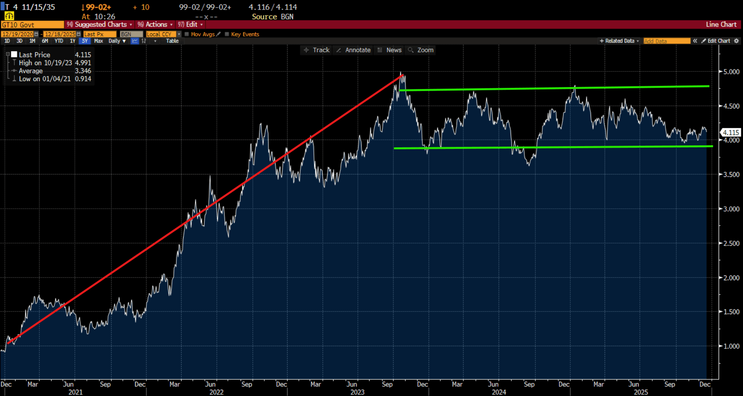
Task: Click the GT10 Govt security field
Action: click(32, 25)
